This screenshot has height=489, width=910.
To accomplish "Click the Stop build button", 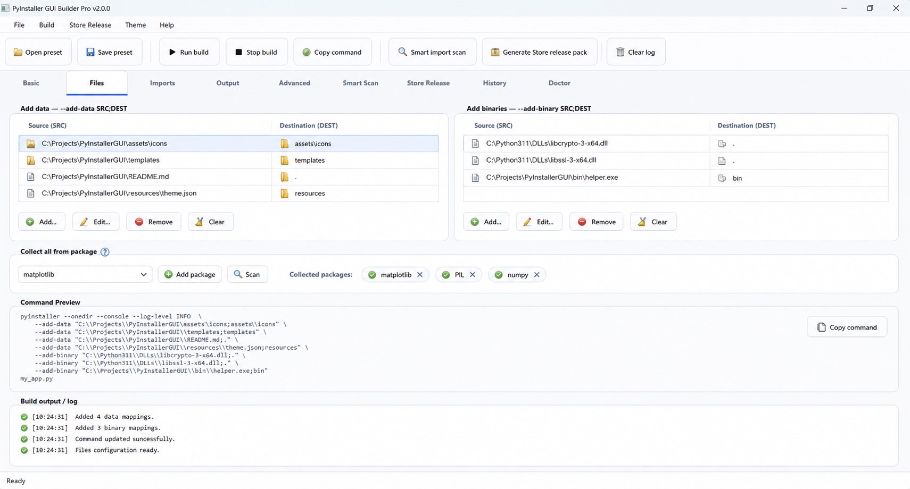I will pos(257,52).
